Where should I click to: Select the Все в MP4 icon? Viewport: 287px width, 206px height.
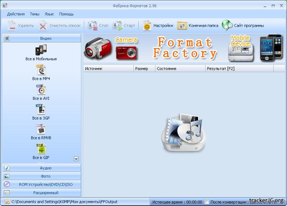tap(41, 70)
